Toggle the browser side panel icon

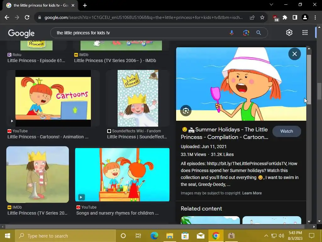pos(295,18)
